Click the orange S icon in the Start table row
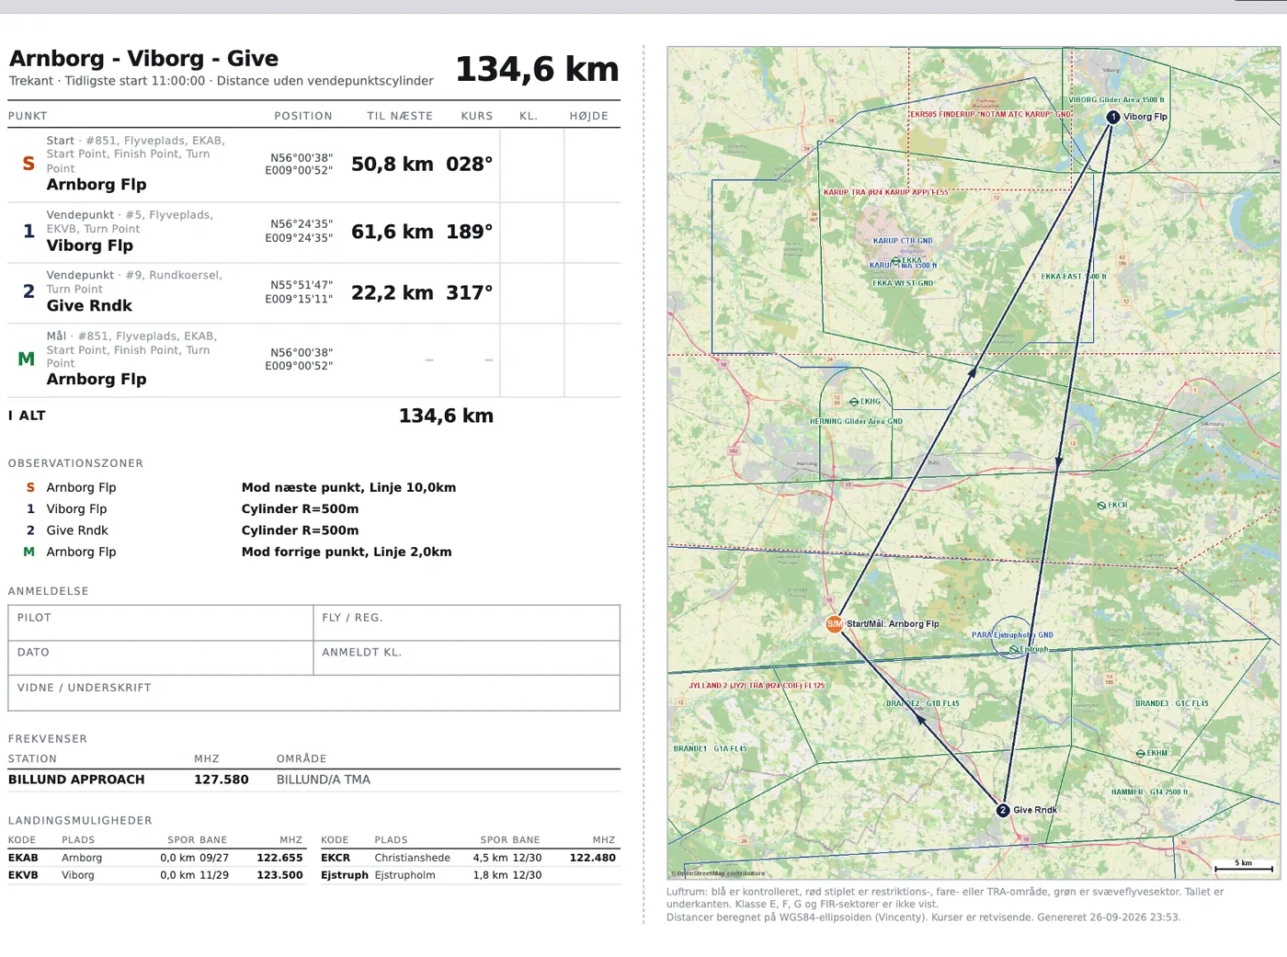The width and height of the screenshot is (1287, 957). pyautogui.click(x=28, y=164)
